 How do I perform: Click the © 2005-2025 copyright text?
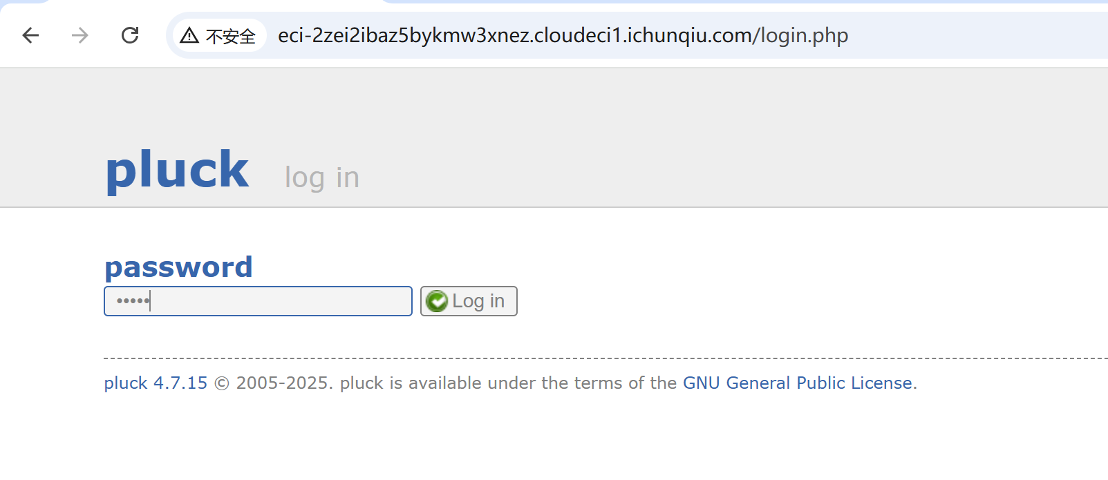tap(274, 383)
